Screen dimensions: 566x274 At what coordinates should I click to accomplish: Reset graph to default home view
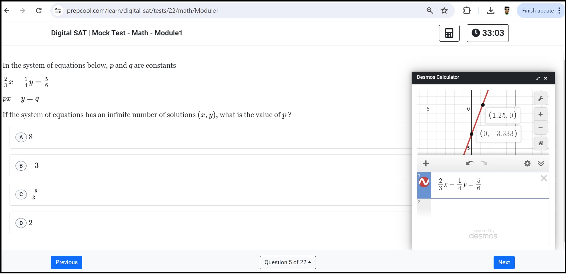point(540,143)
